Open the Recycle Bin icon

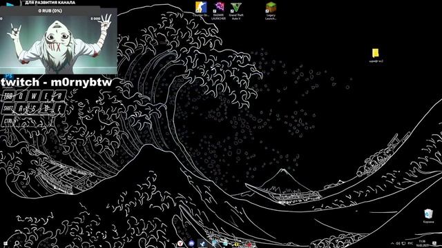(x=428, y=216)
